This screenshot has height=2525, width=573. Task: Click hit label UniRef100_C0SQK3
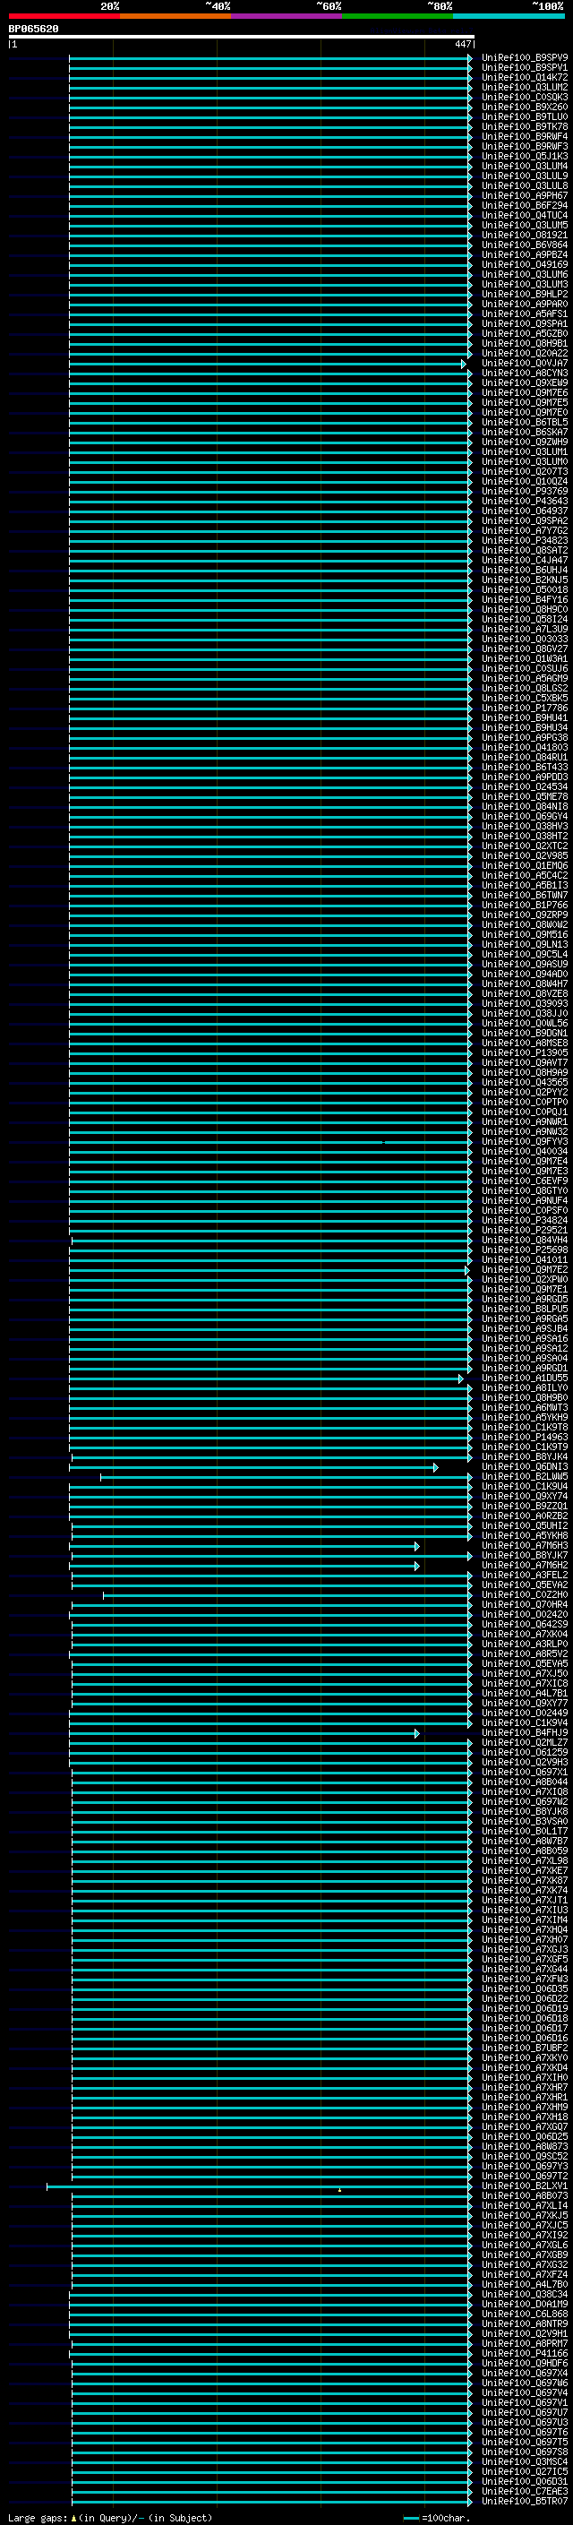(x=525, y=97)
